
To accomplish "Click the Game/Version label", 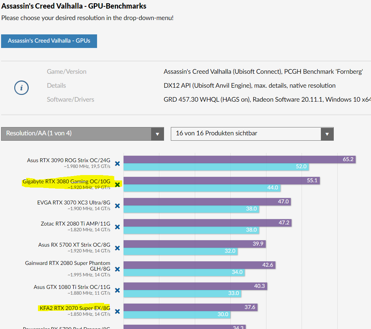I will coord(67,72).
